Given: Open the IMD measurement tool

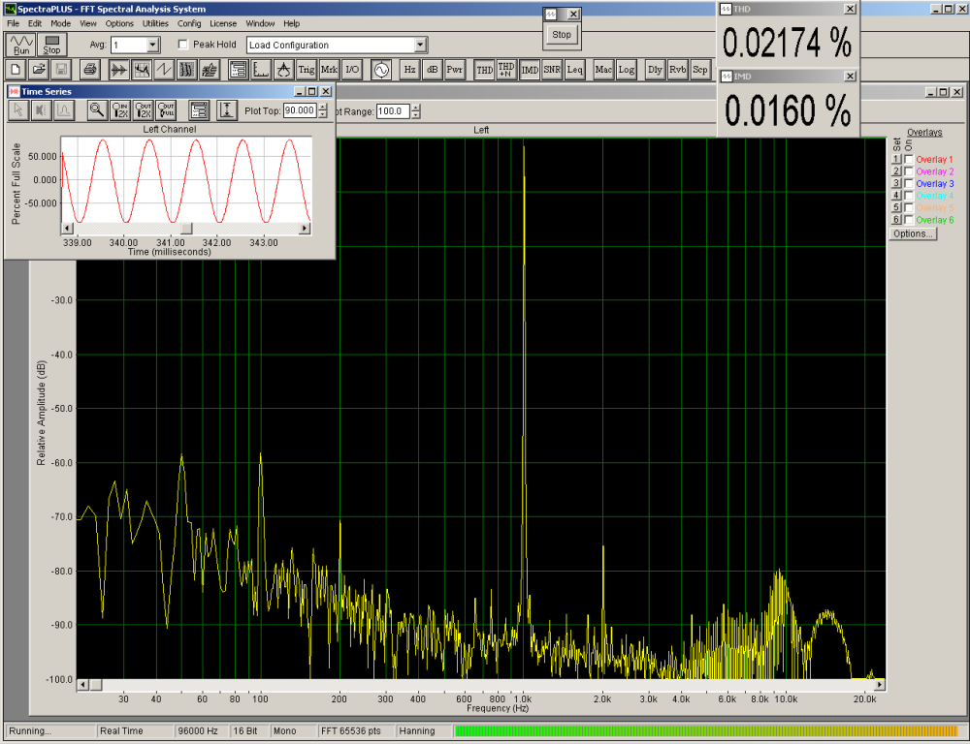Looking at the screenshot, I should pyautogui.click(x=530, y=69).
